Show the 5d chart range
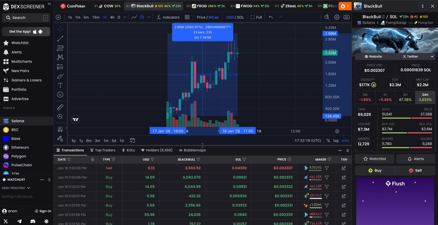Viewport: 438px width, 225px height. pos(114,140)
